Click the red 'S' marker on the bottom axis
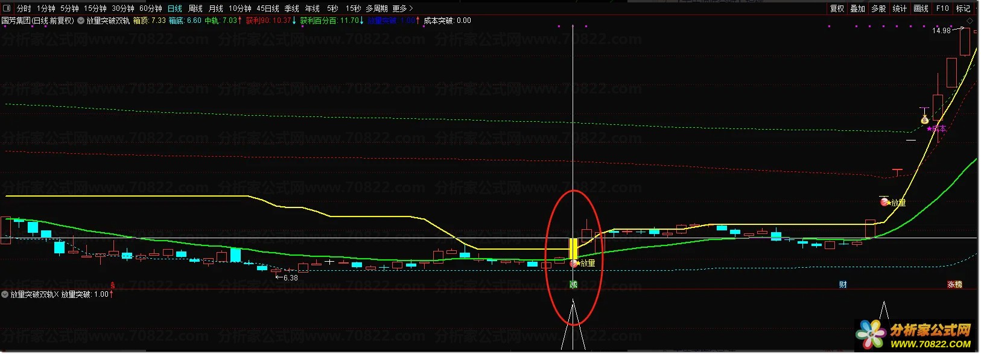This screenshot has height=354, width=981. pos(113,285)
